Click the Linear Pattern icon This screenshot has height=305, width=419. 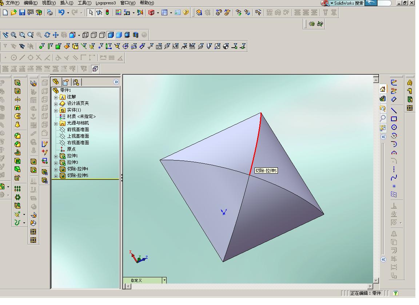17,189
